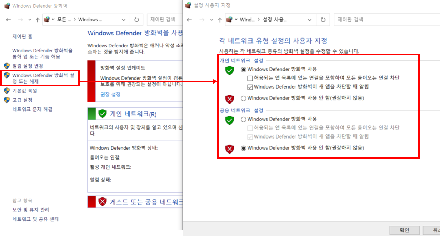Click up arrow in 설정 사용자 지정 window
The height and width of the screenshot is (236, 440).
point(219,20)
